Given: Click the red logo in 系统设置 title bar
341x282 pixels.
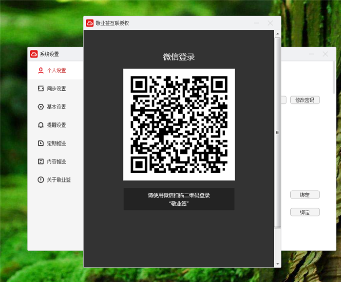Looking at the screenshot, I should (34, 54).
